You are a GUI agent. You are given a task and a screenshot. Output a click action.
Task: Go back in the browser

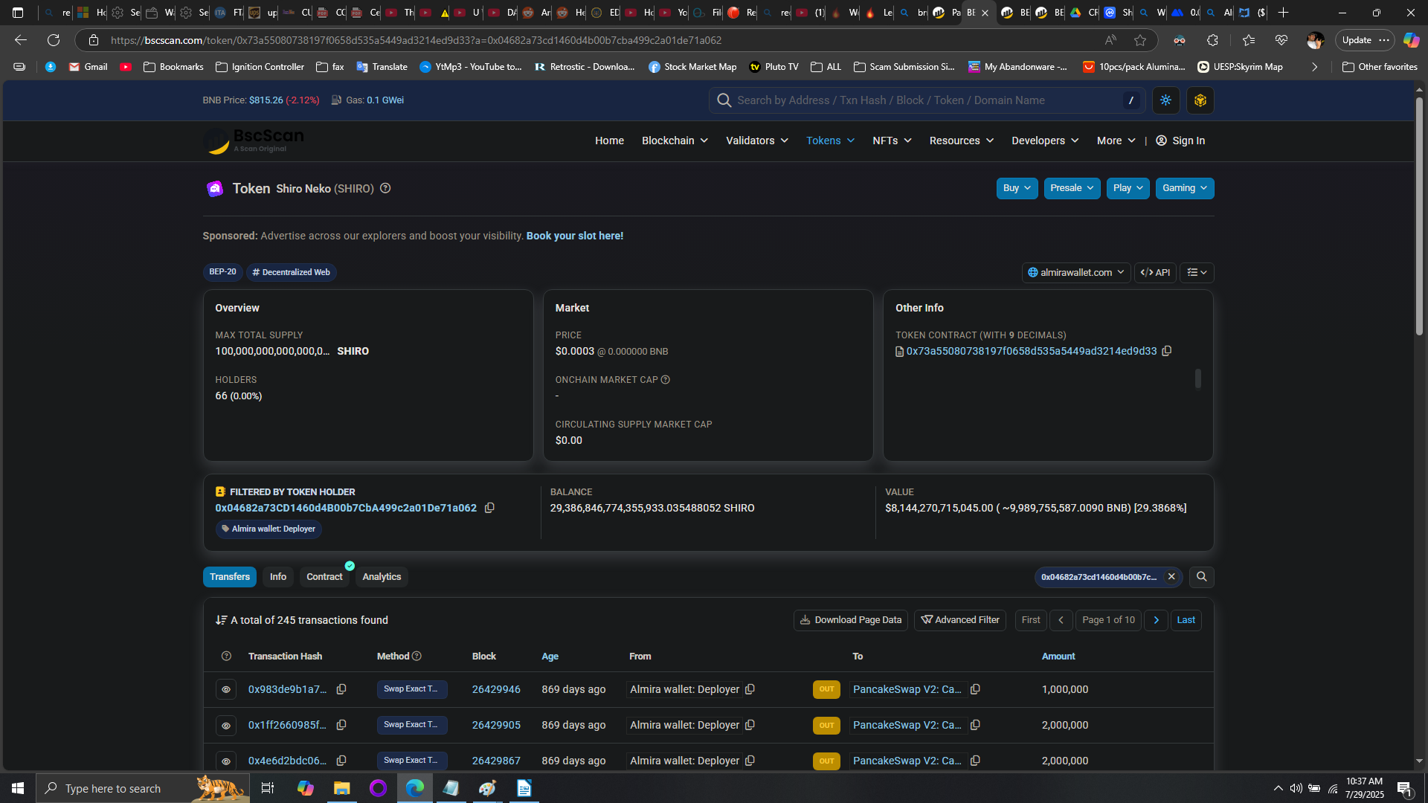(21, 40)
